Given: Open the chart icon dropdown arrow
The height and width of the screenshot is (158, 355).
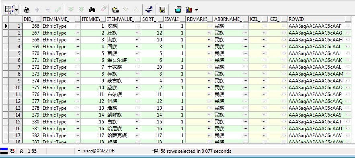Looking at the screenshot, I should coord(197,10).
